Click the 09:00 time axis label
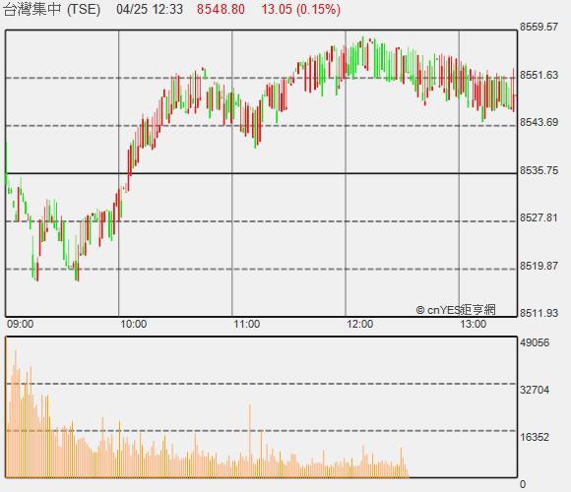 coord(21,324)
